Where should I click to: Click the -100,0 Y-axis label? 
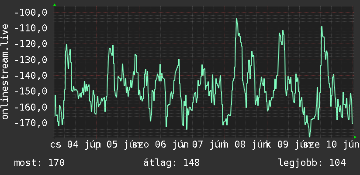click(31, 12)
